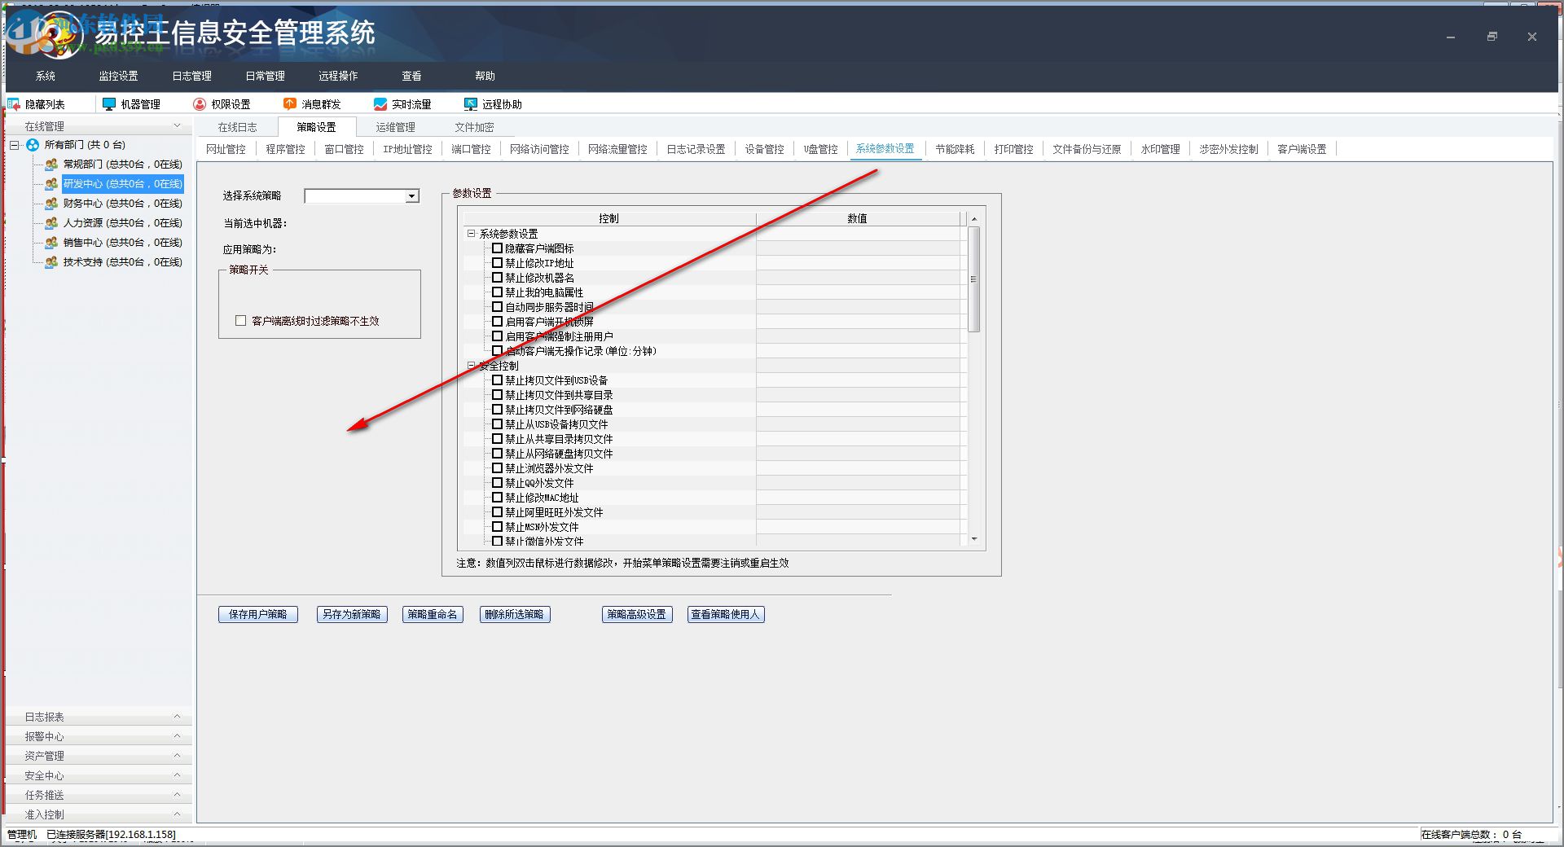Image resolution: width=1564 pixels, height=847 pixels.
Task: Open the 日志管理 menu
Action: (x=192, y=76)
